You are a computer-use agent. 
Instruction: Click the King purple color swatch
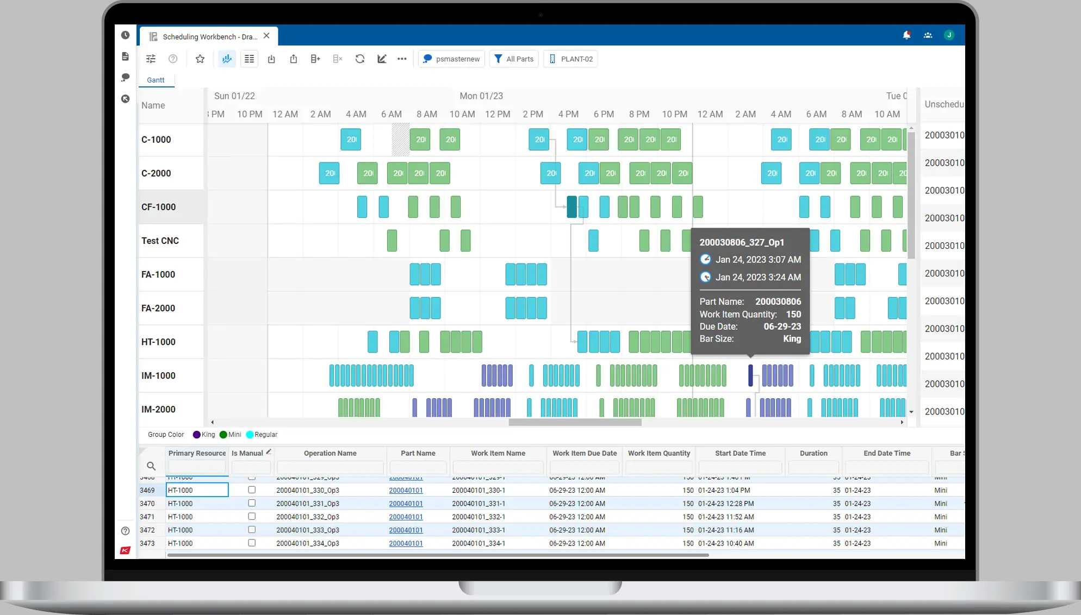[x=196, y=435]
